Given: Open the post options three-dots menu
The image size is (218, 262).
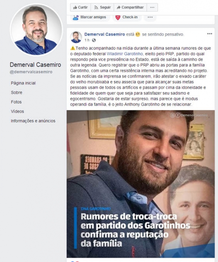Looking at the screenshot, I should [x=210, y=34].
